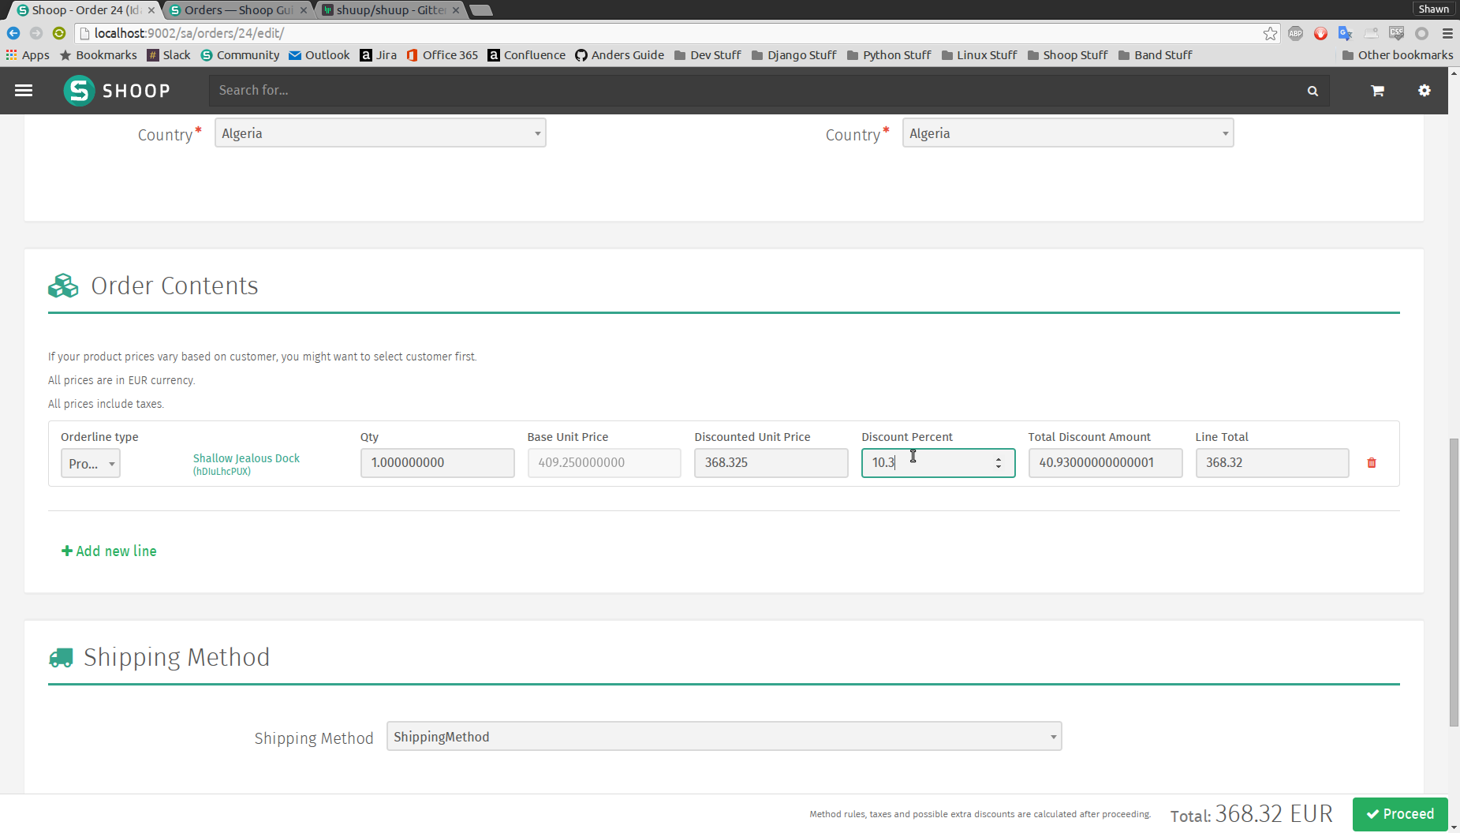The image size is (1460, 833).
Task: Open the Shipping Method dropdown
Action: point(724,737)
